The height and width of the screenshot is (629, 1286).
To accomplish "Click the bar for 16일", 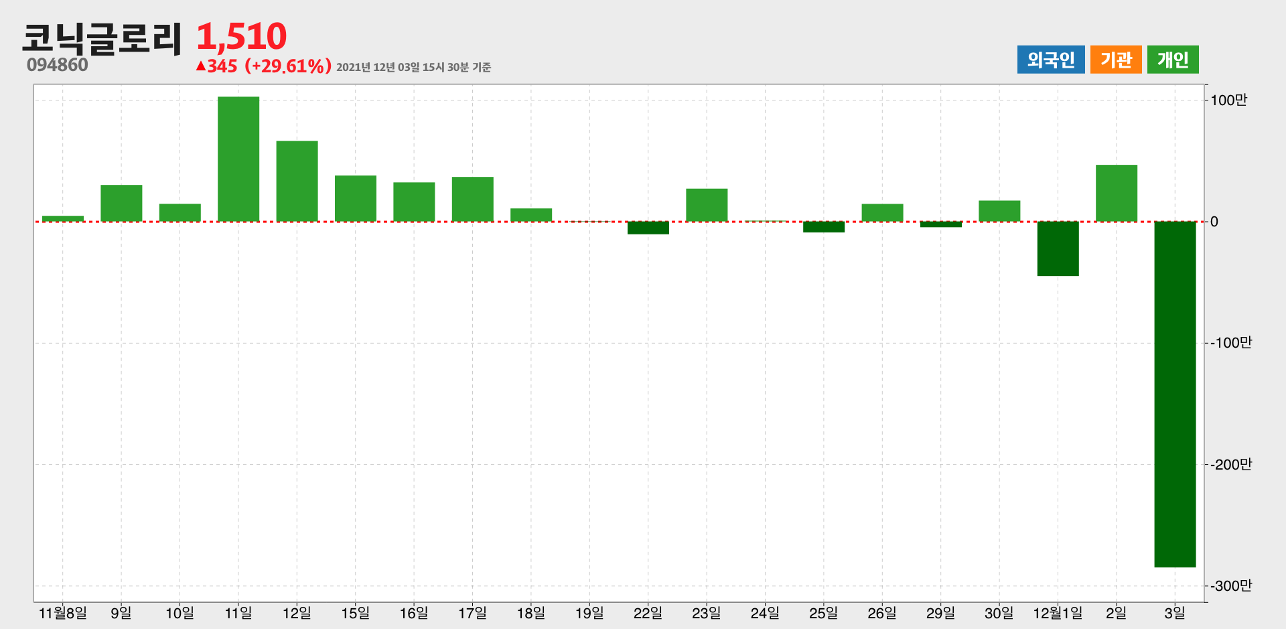I will [x=414, y=202].
